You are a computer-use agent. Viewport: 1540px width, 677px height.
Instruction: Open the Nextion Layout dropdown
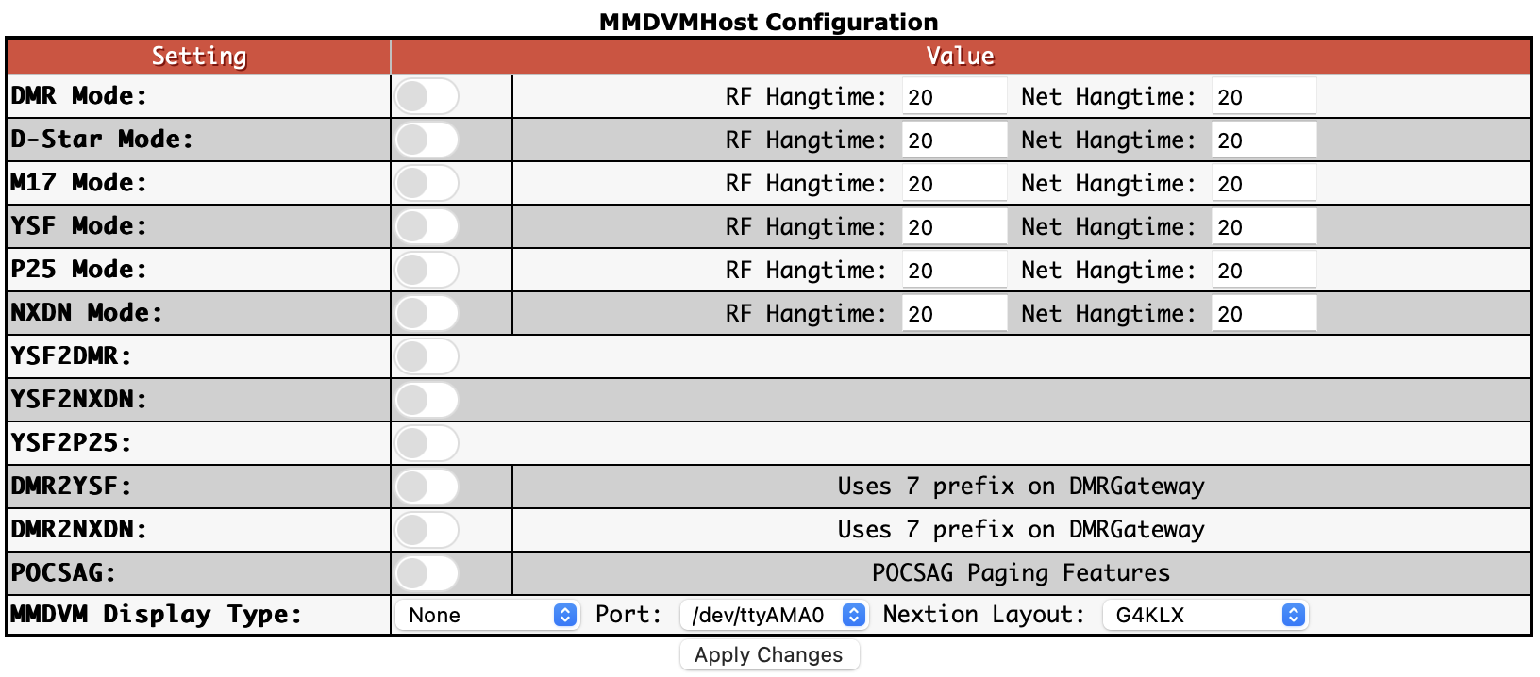(x=1204, y=615)
